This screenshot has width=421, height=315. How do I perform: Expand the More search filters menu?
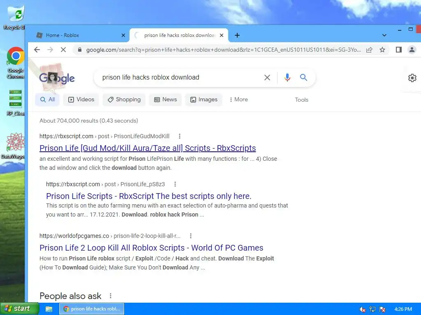point(239,99)
